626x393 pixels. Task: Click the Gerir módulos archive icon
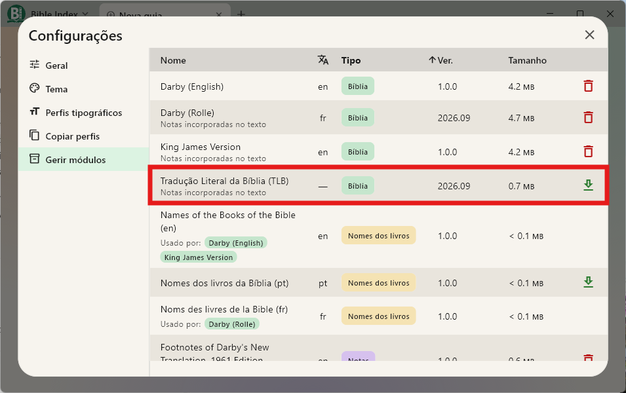pos(35,159)
